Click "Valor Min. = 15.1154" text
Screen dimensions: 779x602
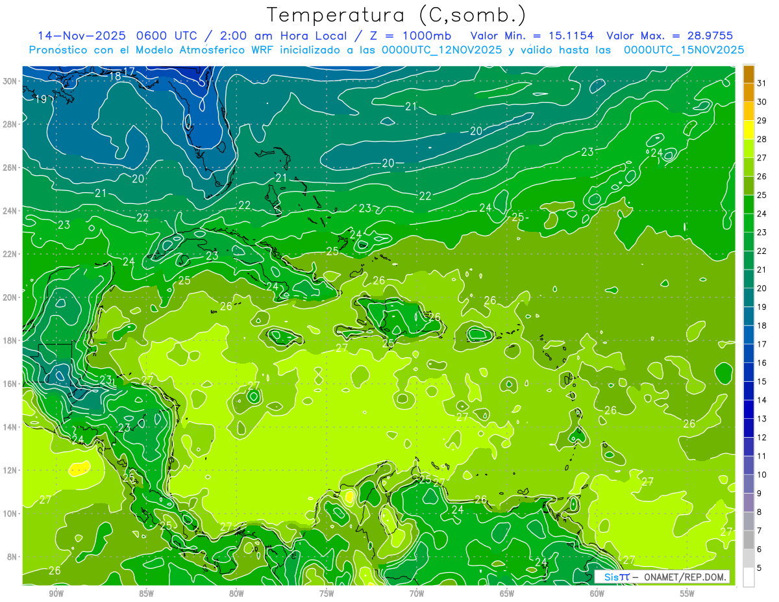pyautogui.click(x=534, y=36)
